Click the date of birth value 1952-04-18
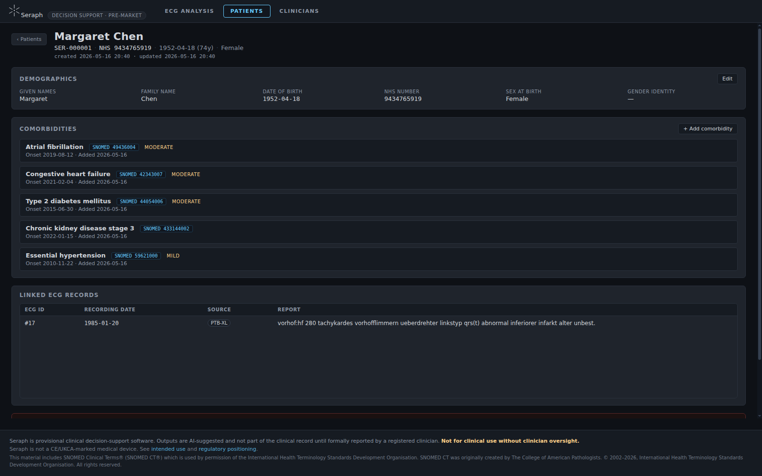 [x=281, y=99]
